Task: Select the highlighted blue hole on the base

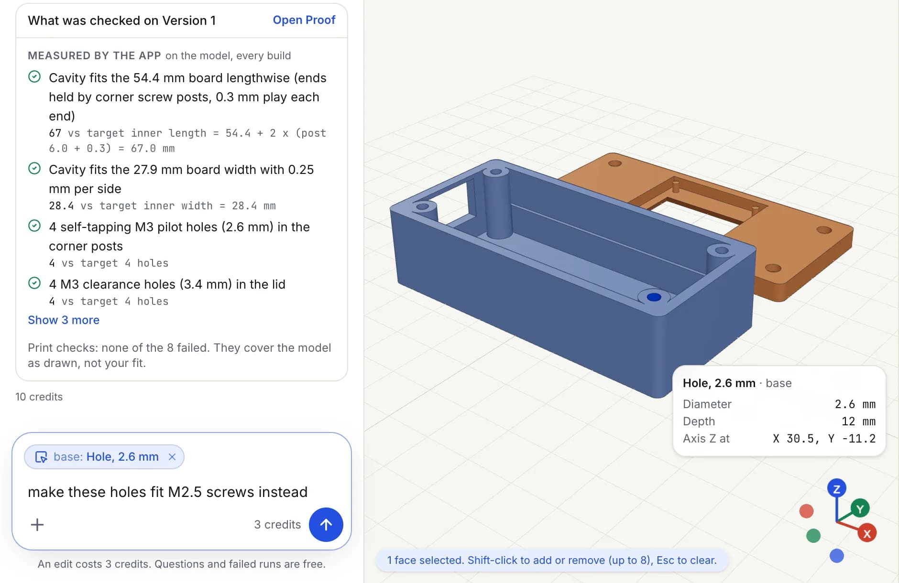Action: 654,297
